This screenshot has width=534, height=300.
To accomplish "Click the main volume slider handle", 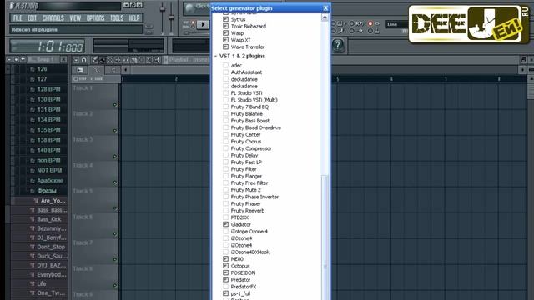I will pyautogui.click(x=163, y=8).
